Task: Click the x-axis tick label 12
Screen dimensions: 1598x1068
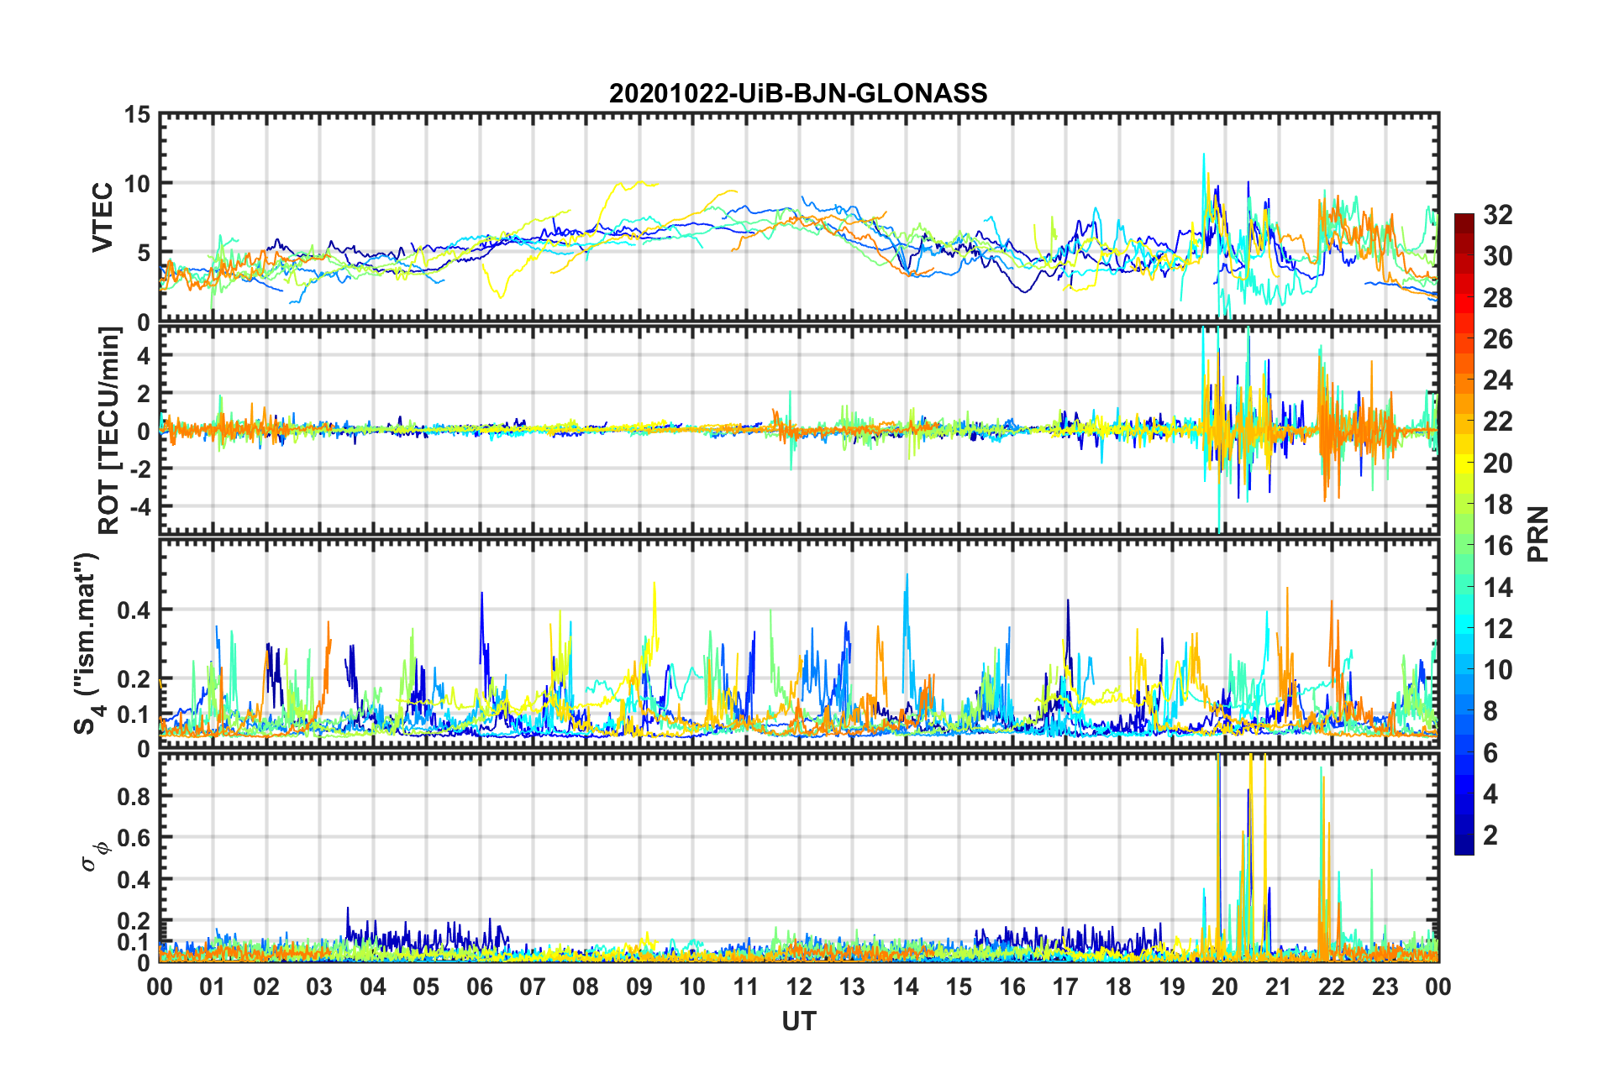Action: click(799, 987)
